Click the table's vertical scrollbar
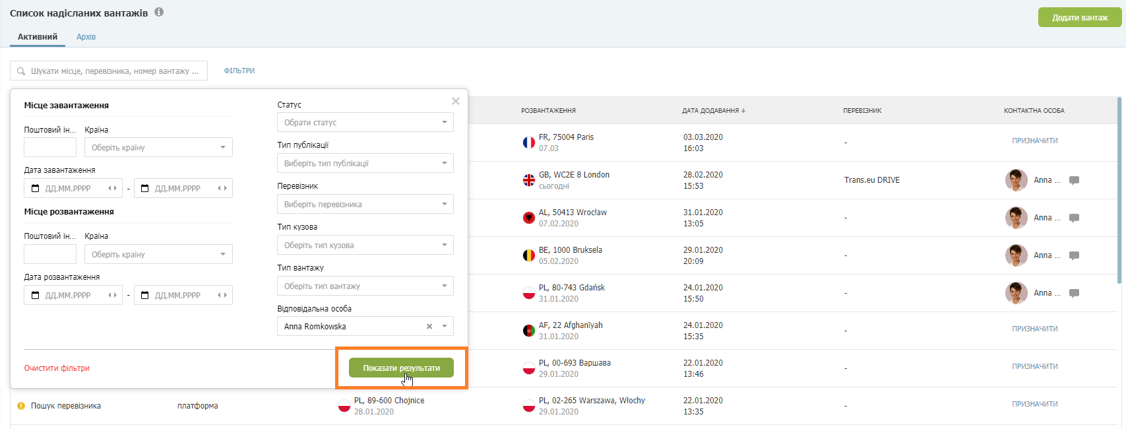This screenshot has width=1126, height=429. point(1119,191)
